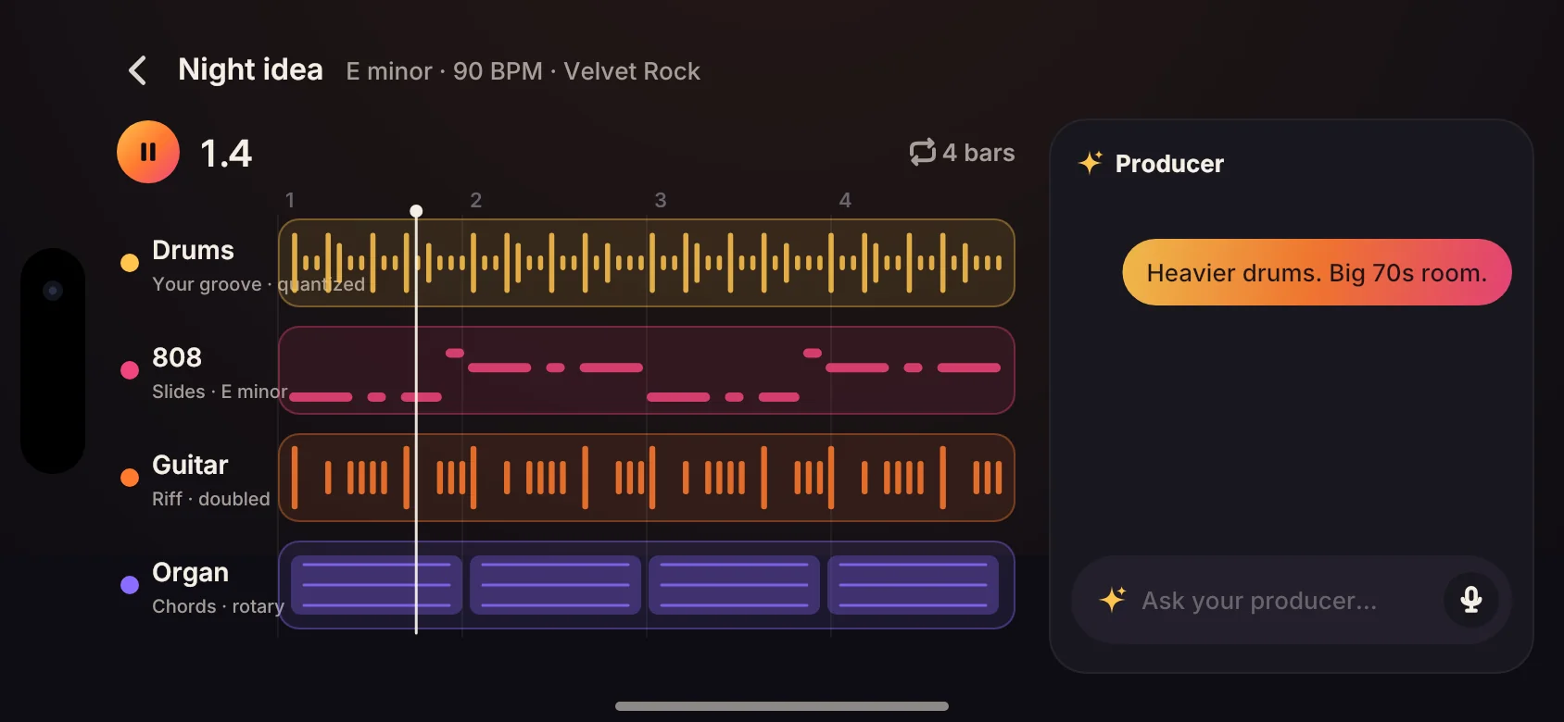Click the 1.4 position counter
Image resolution: width=1564 pixels, height=722 pixels.
tap(226, 153)
